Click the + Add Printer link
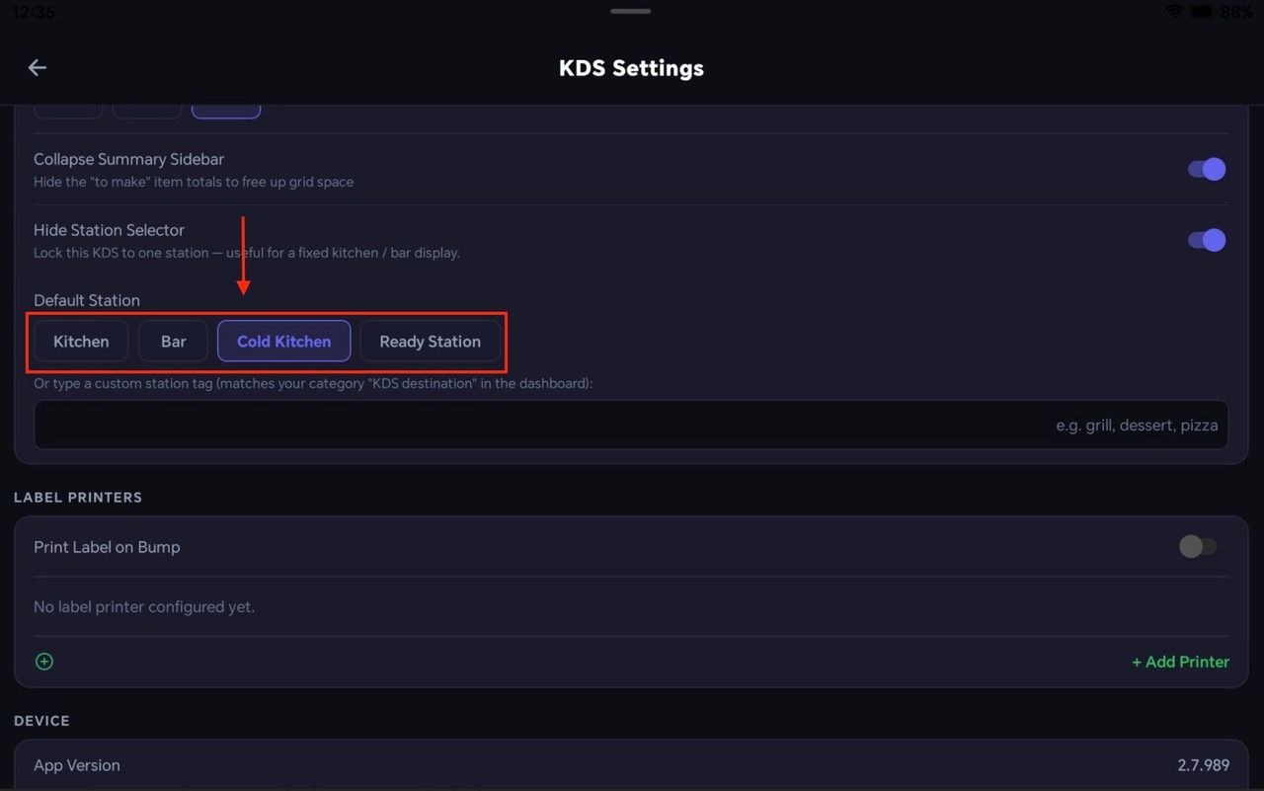 [1180, 662]
